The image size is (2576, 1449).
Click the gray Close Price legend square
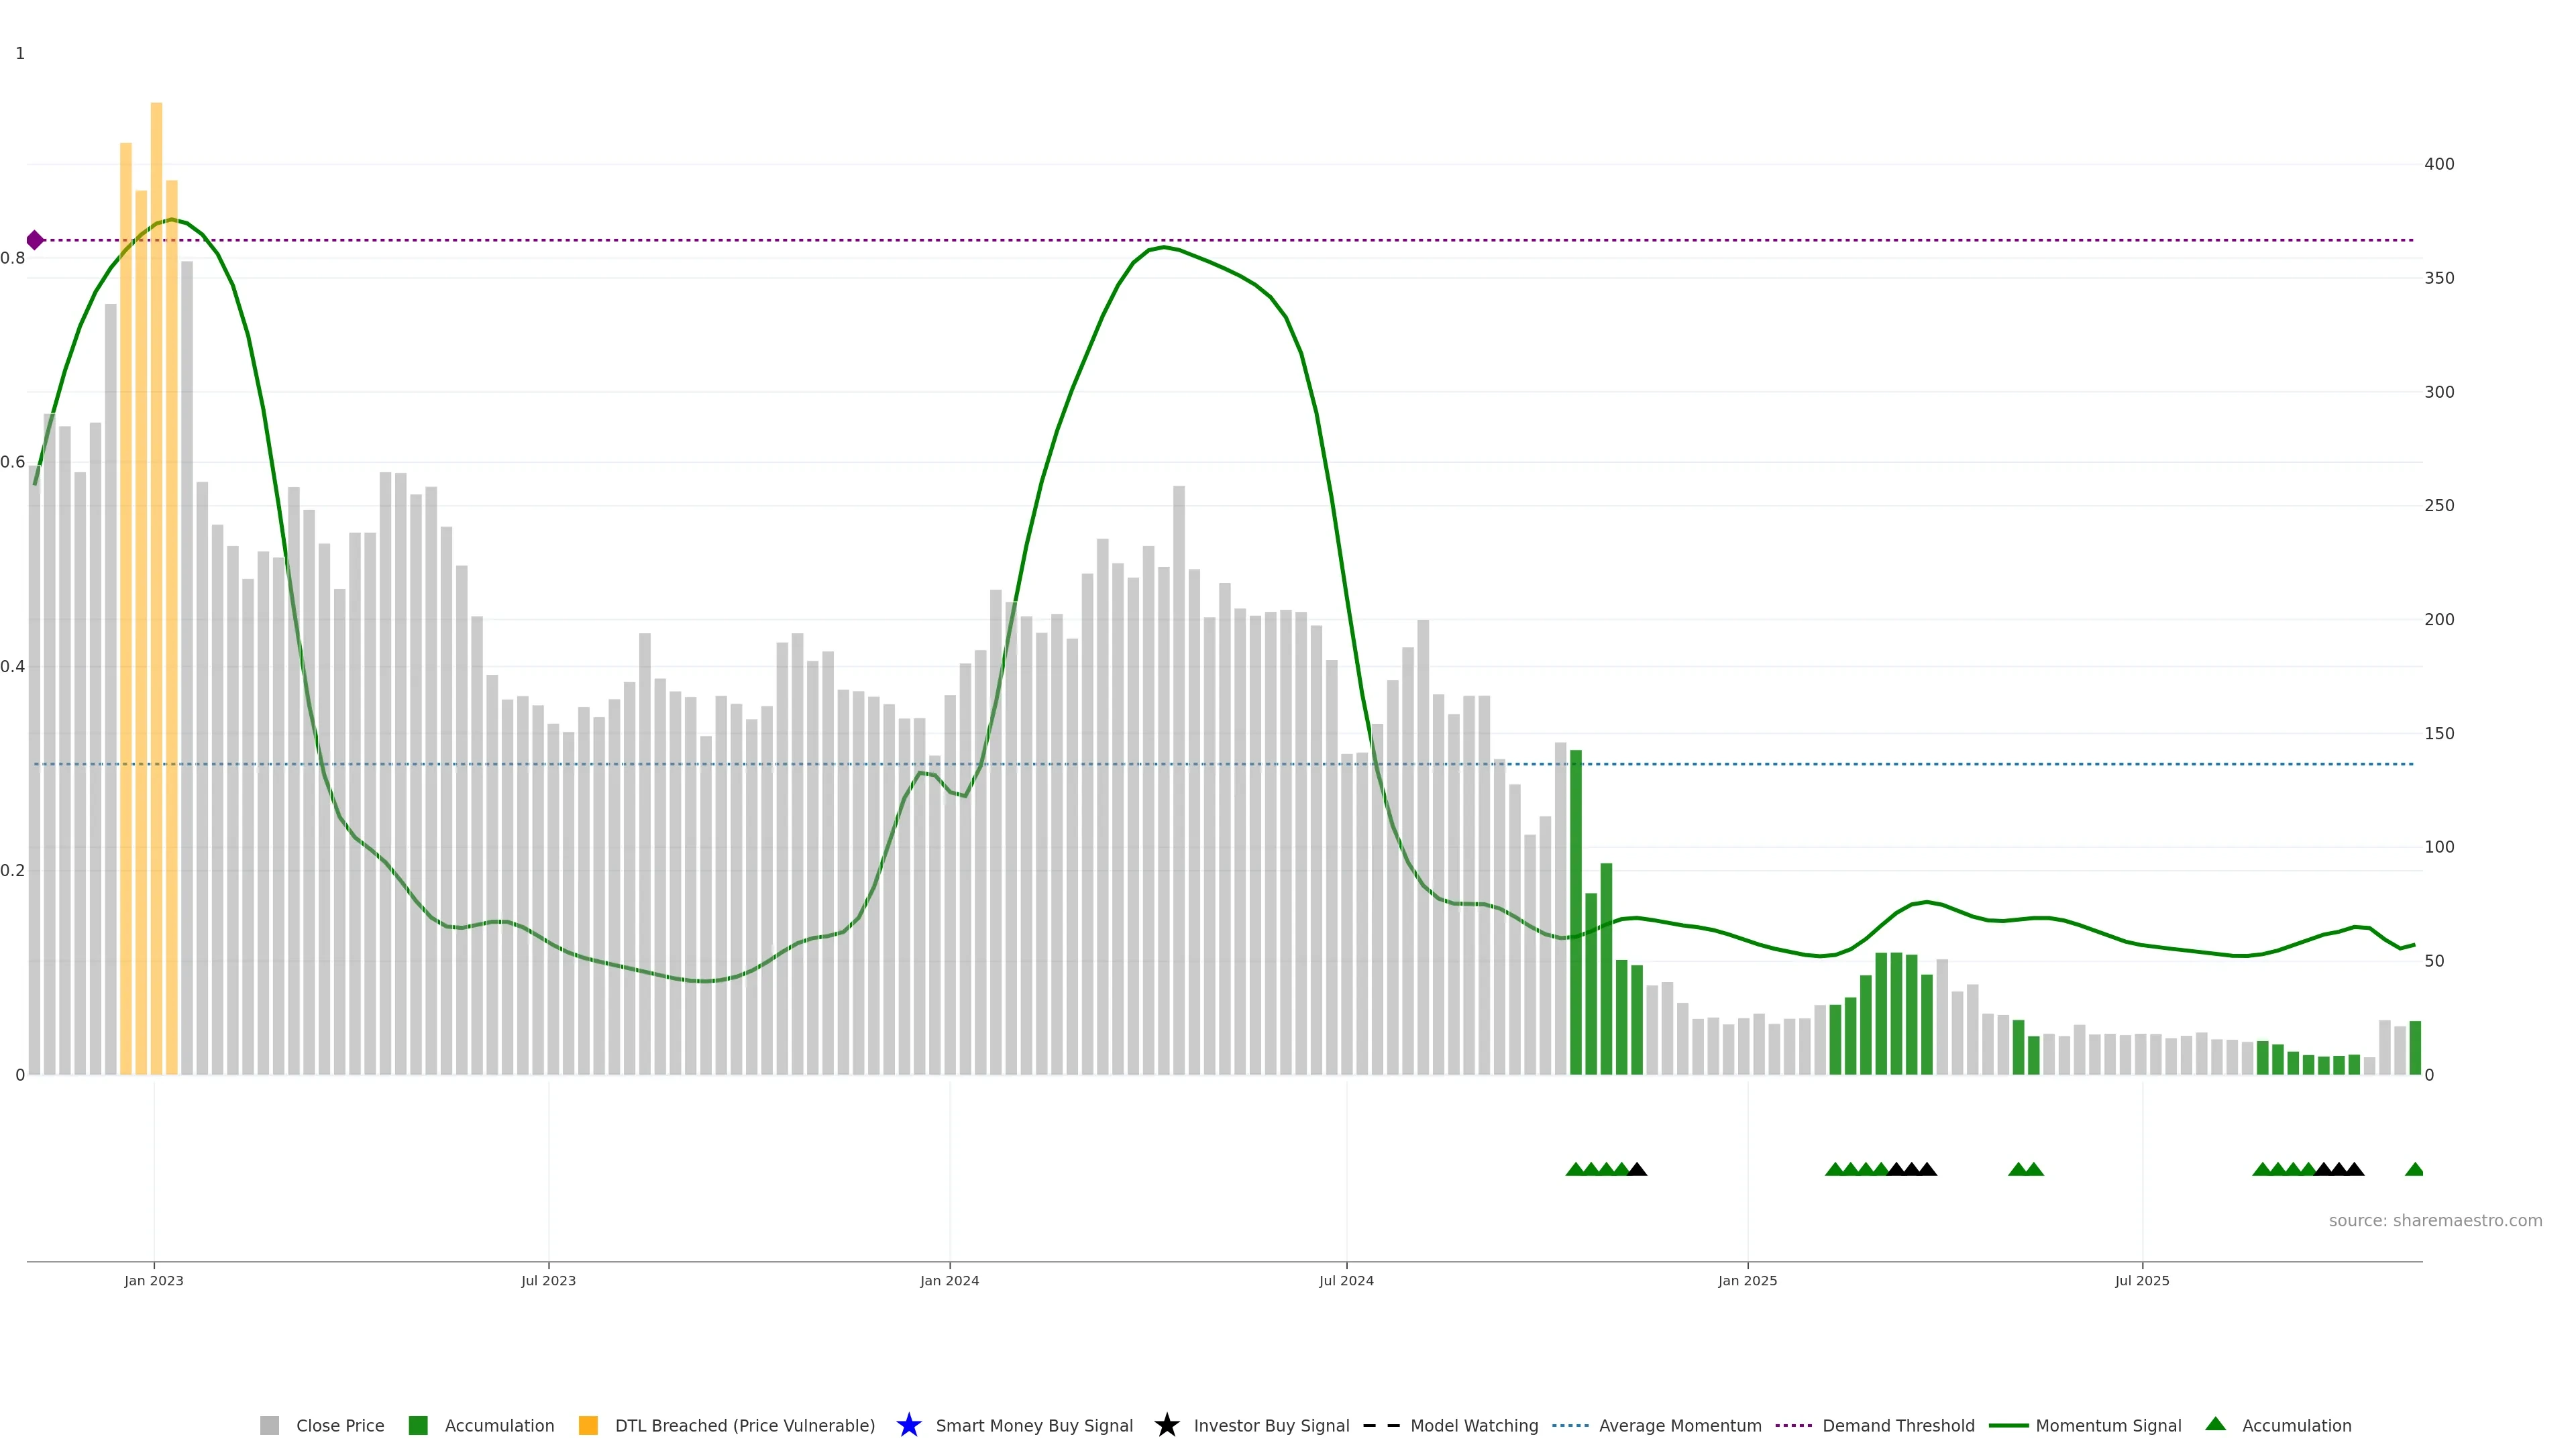pos(269,1425)
